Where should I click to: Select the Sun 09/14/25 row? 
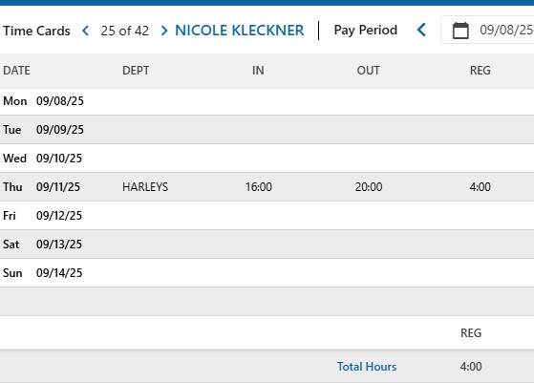pos(267,272)
